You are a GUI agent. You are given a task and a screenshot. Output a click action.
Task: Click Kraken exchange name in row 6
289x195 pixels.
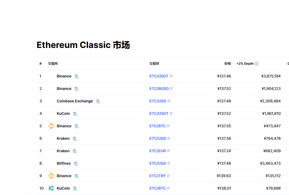coord(63,138)
